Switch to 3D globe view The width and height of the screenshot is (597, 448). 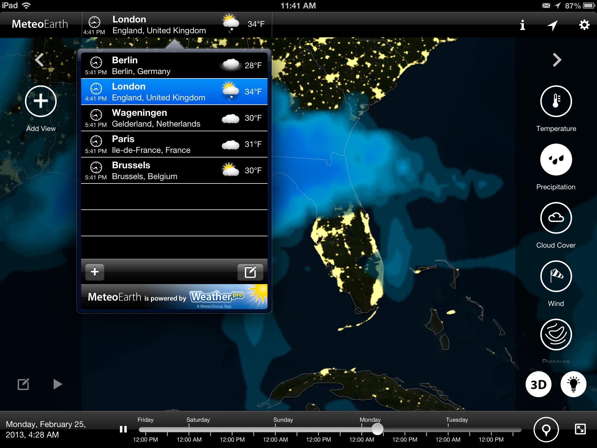click(x=538, y=384)
